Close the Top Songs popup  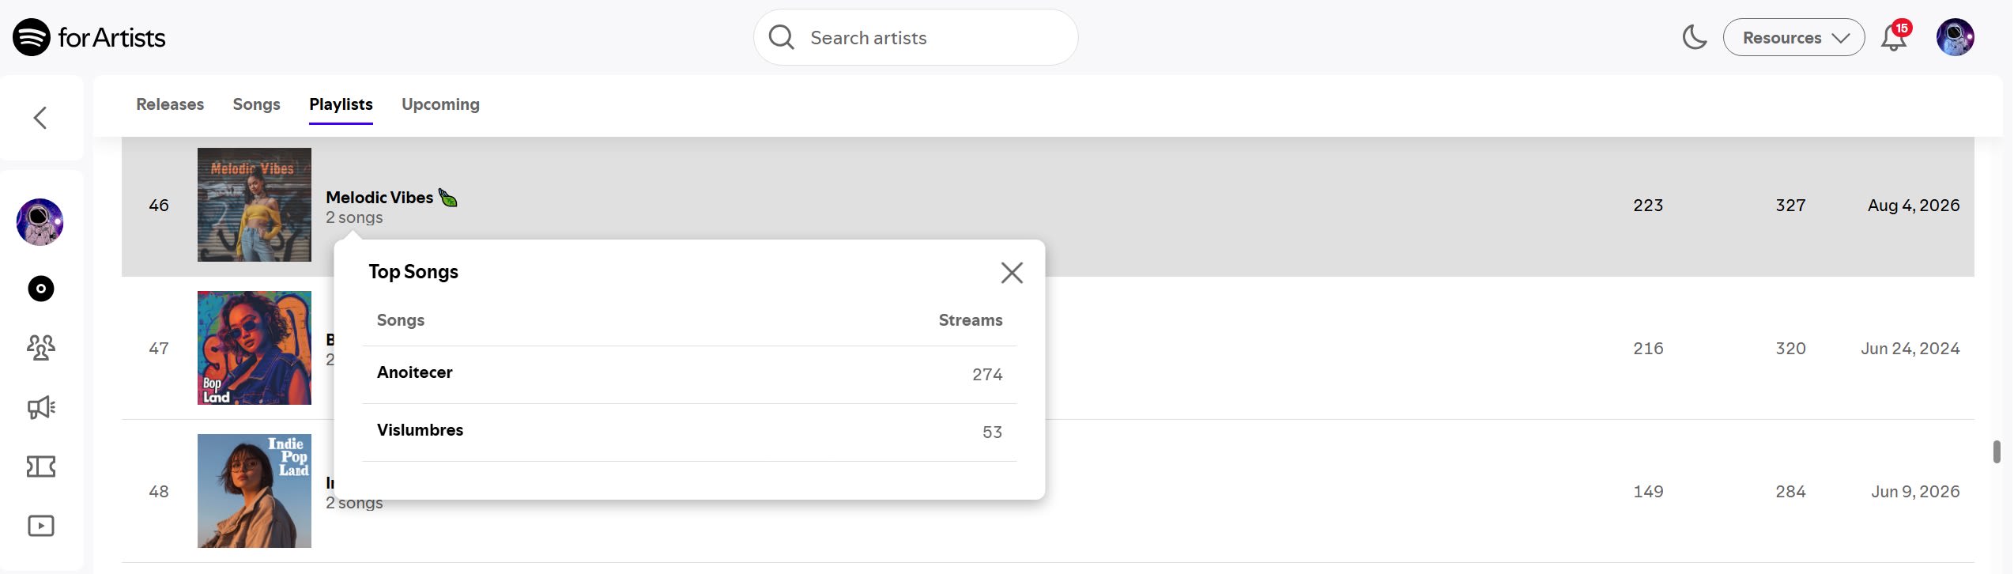click(x=1012, y=273)
